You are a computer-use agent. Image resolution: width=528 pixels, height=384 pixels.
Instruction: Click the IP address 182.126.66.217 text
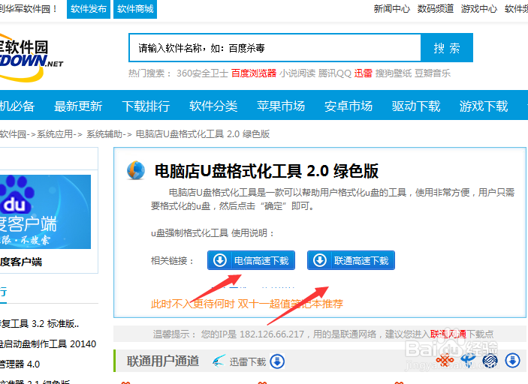click(x=271, y=334)
